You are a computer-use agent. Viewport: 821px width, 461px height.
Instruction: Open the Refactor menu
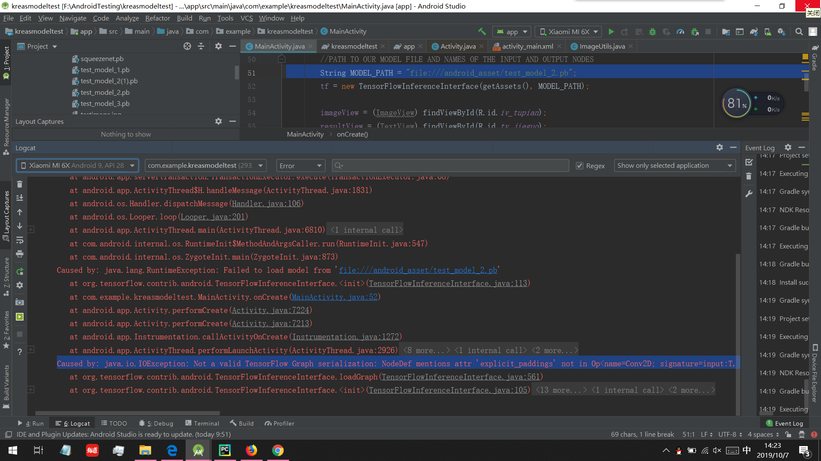[157, 18]
